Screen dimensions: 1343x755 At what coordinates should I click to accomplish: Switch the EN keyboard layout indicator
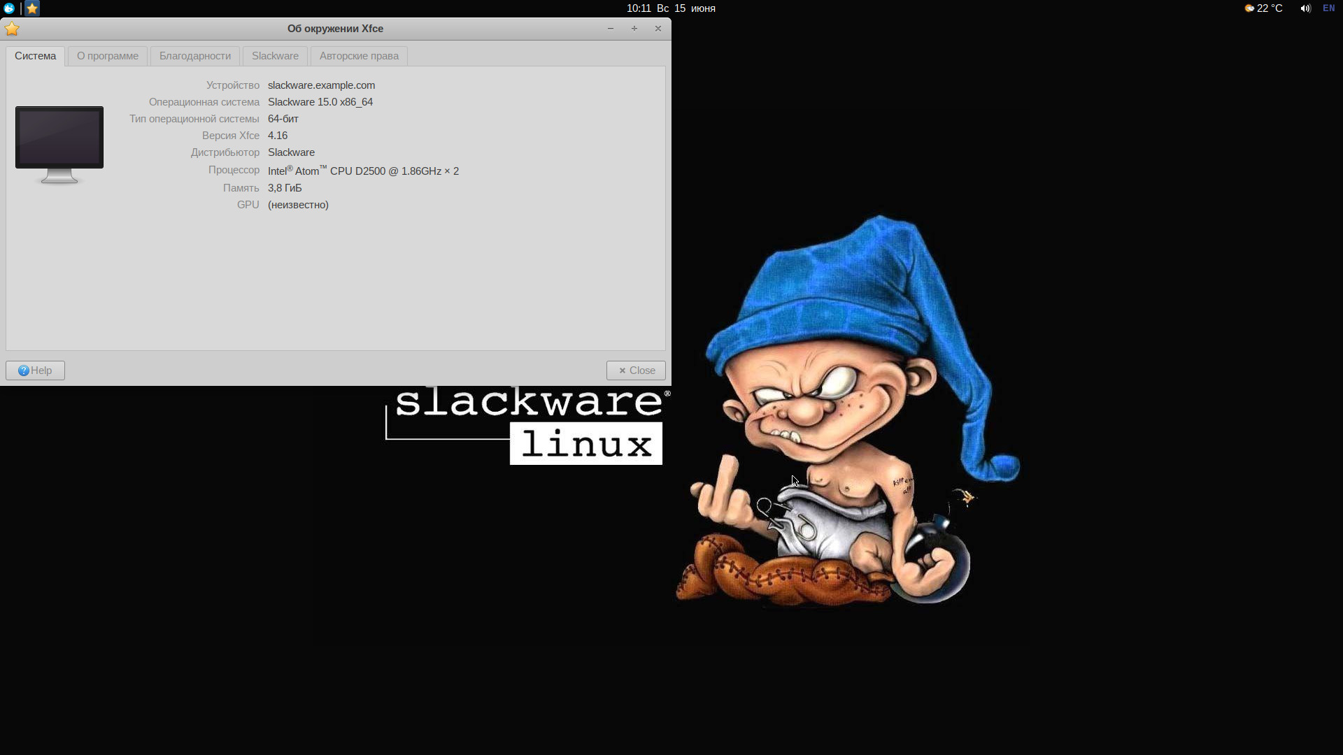tap(1328, 8)
